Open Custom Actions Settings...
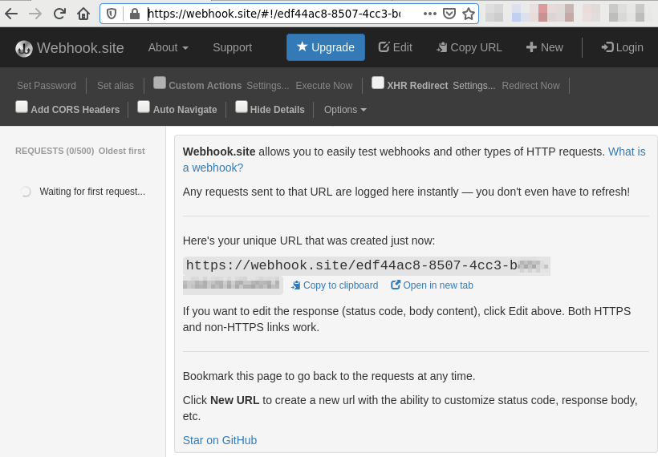 click(x=268, y=86)
